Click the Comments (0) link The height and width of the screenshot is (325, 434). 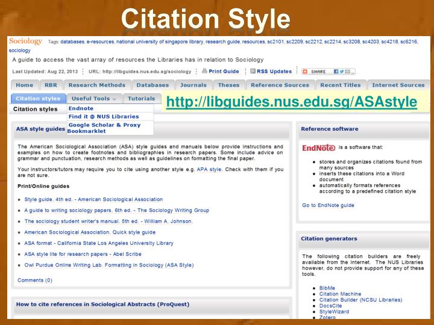tap(35, 280)
